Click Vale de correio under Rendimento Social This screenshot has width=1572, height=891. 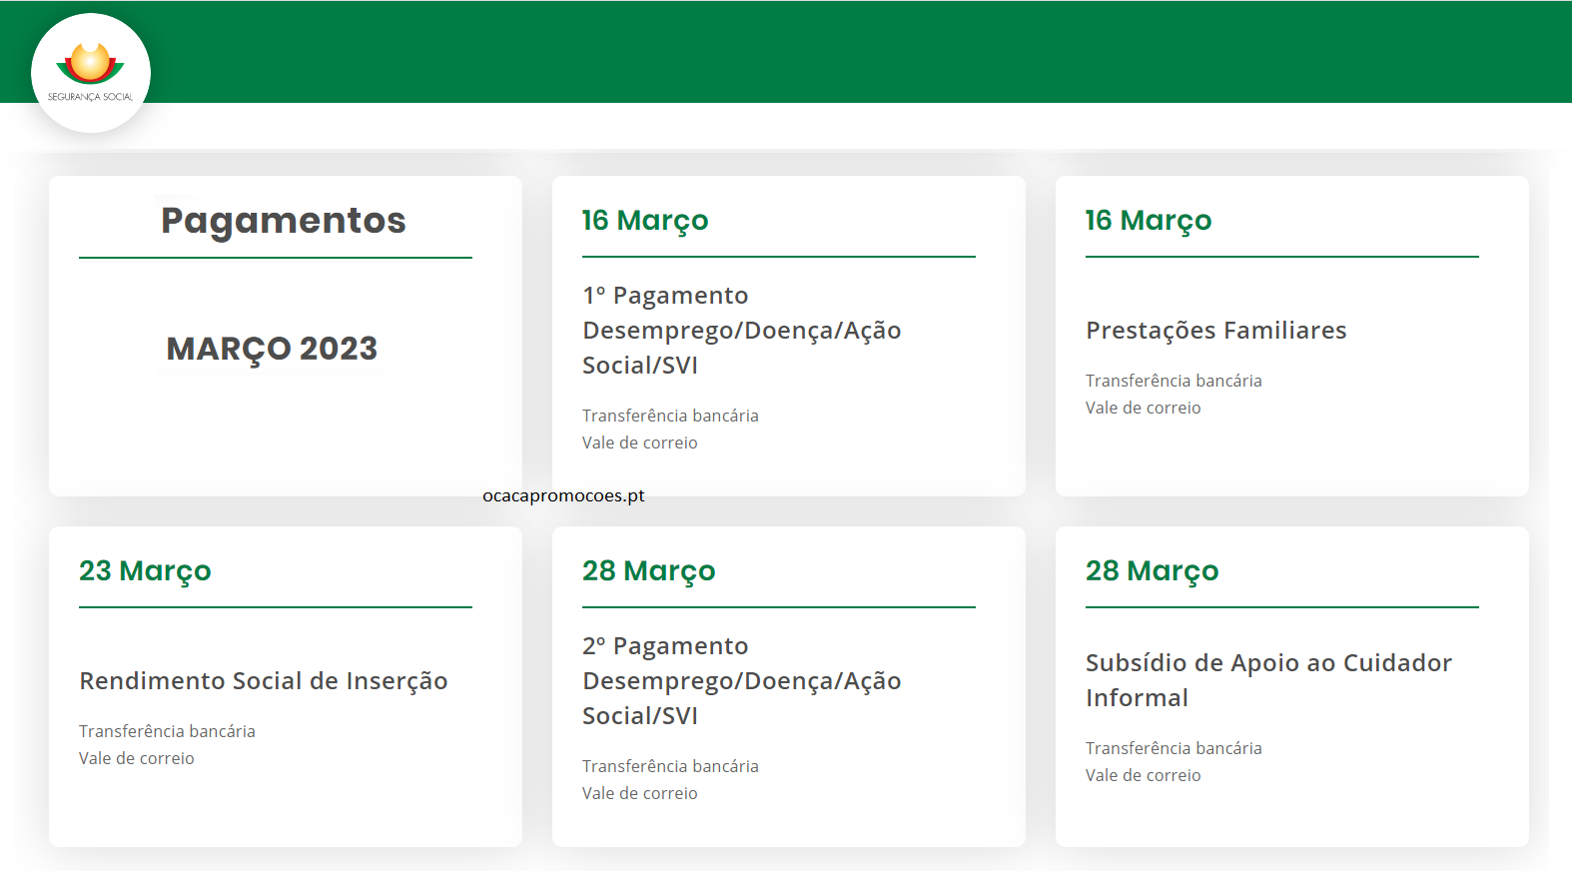click(136, 758)
